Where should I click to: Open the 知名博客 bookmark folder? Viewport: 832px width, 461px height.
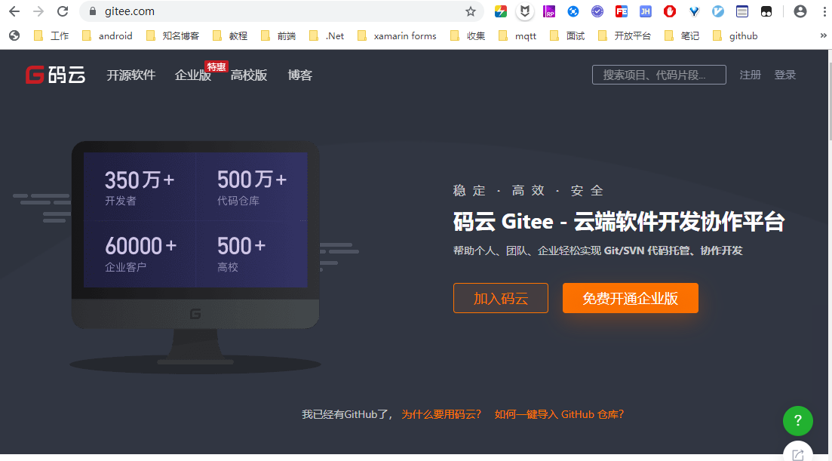tap(173, 35)
